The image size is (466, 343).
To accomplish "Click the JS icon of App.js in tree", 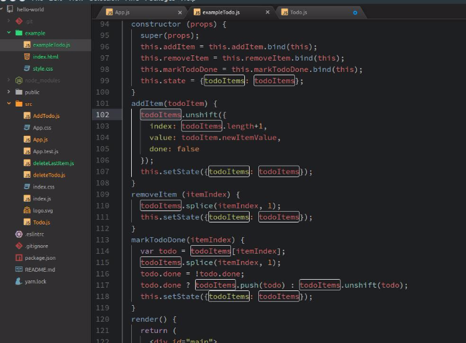I will [x=27, y=139].
